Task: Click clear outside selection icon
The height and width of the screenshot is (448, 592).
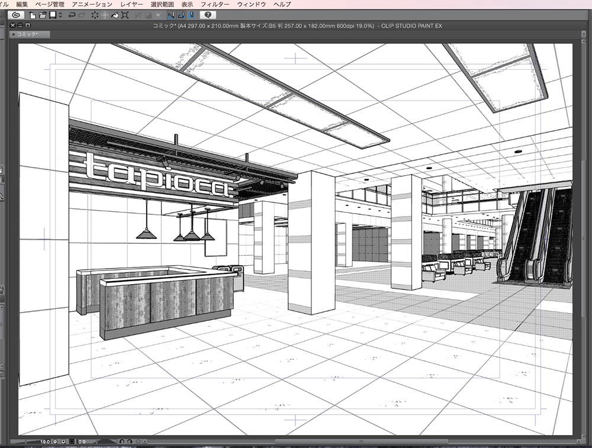Action: coord(105,15)
